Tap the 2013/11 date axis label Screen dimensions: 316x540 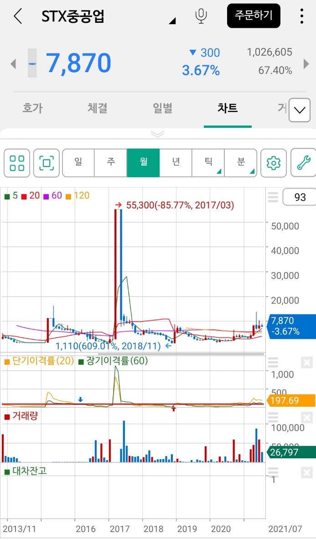point(19,529)
